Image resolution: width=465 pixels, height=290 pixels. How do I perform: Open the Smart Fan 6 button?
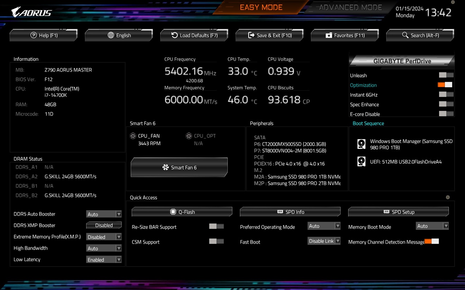coord(179,167)
